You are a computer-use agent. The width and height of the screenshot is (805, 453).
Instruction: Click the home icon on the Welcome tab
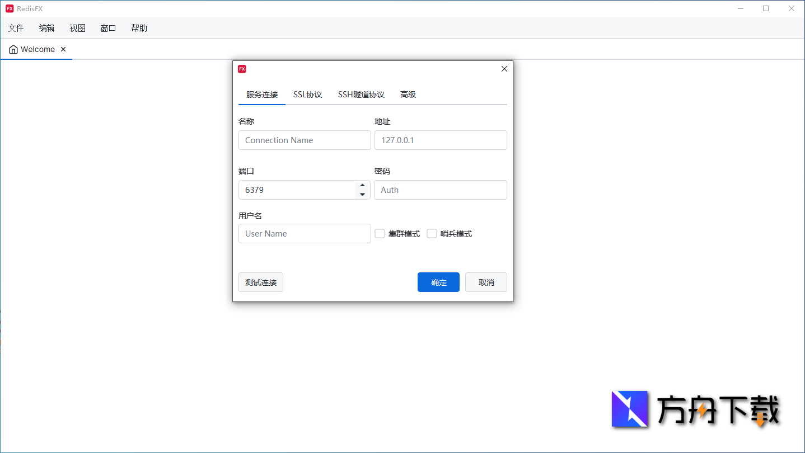point(13,49)
